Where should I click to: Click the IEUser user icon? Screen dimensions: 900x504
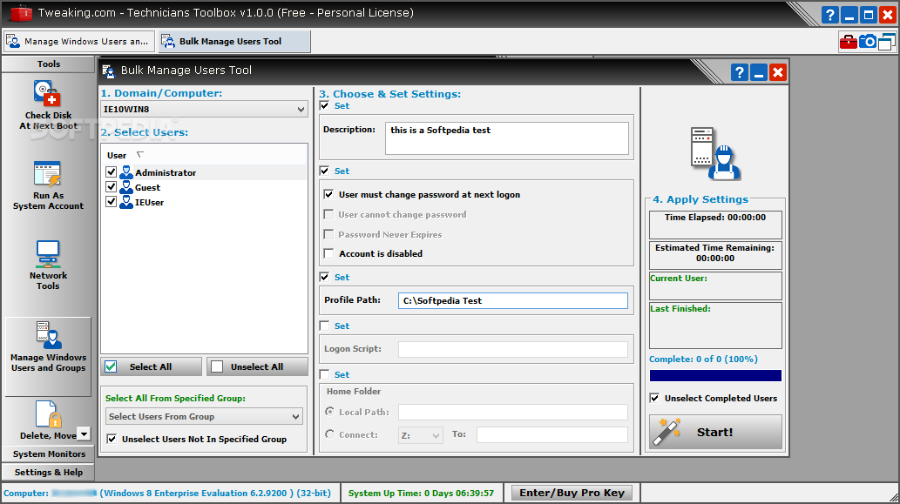click(126, 202)
